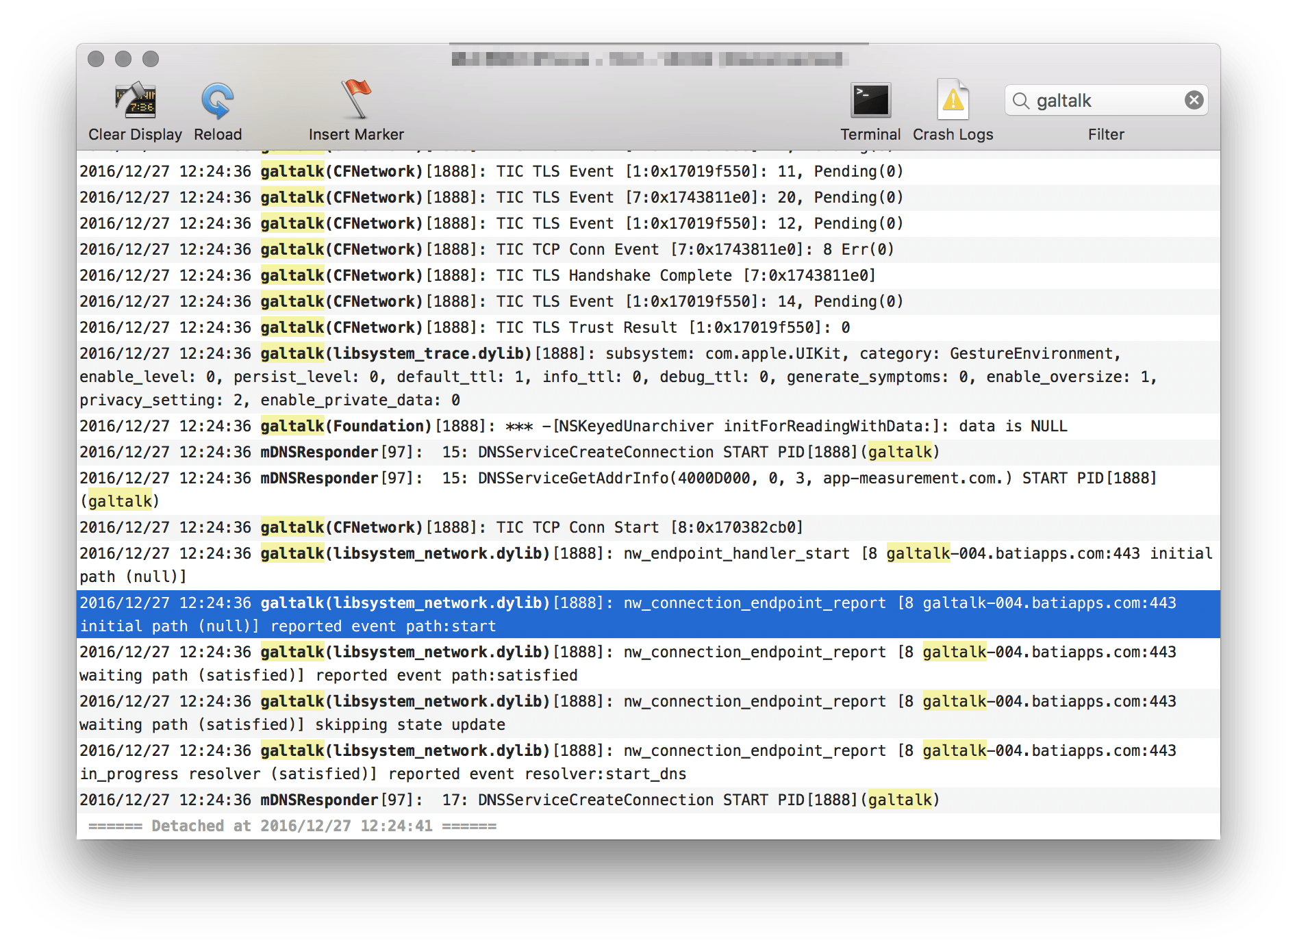Select the highlighted path:start log row
The image size is (1297, 949).
648,614
